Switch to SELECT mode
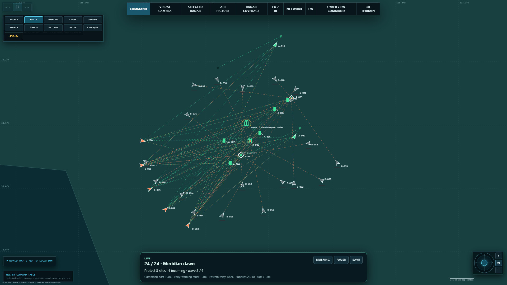Screen dimensions: 507x285 14,20
